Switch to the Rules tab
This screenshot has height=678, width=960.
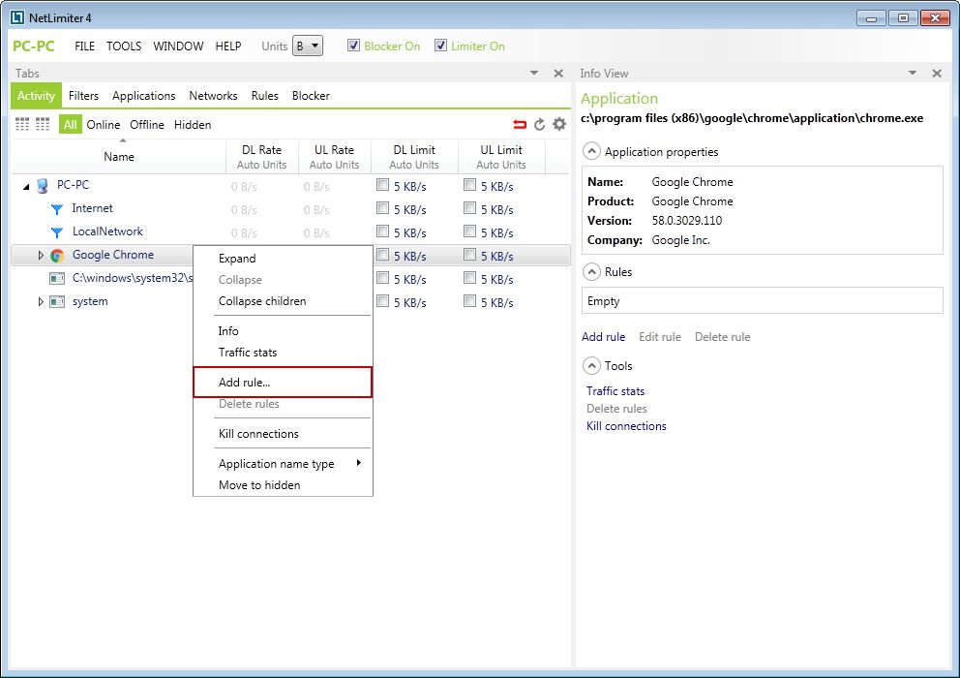264,96
